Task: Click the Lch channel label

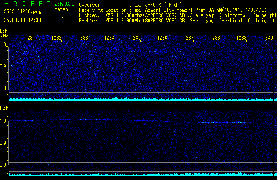Action: point(4,31)
